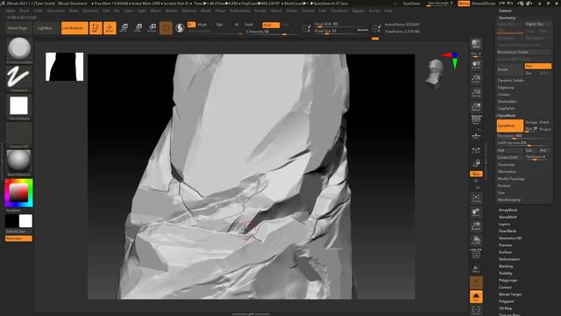Open the Freehand stroke selector
The image size is (561, 316).
[19, 78]
